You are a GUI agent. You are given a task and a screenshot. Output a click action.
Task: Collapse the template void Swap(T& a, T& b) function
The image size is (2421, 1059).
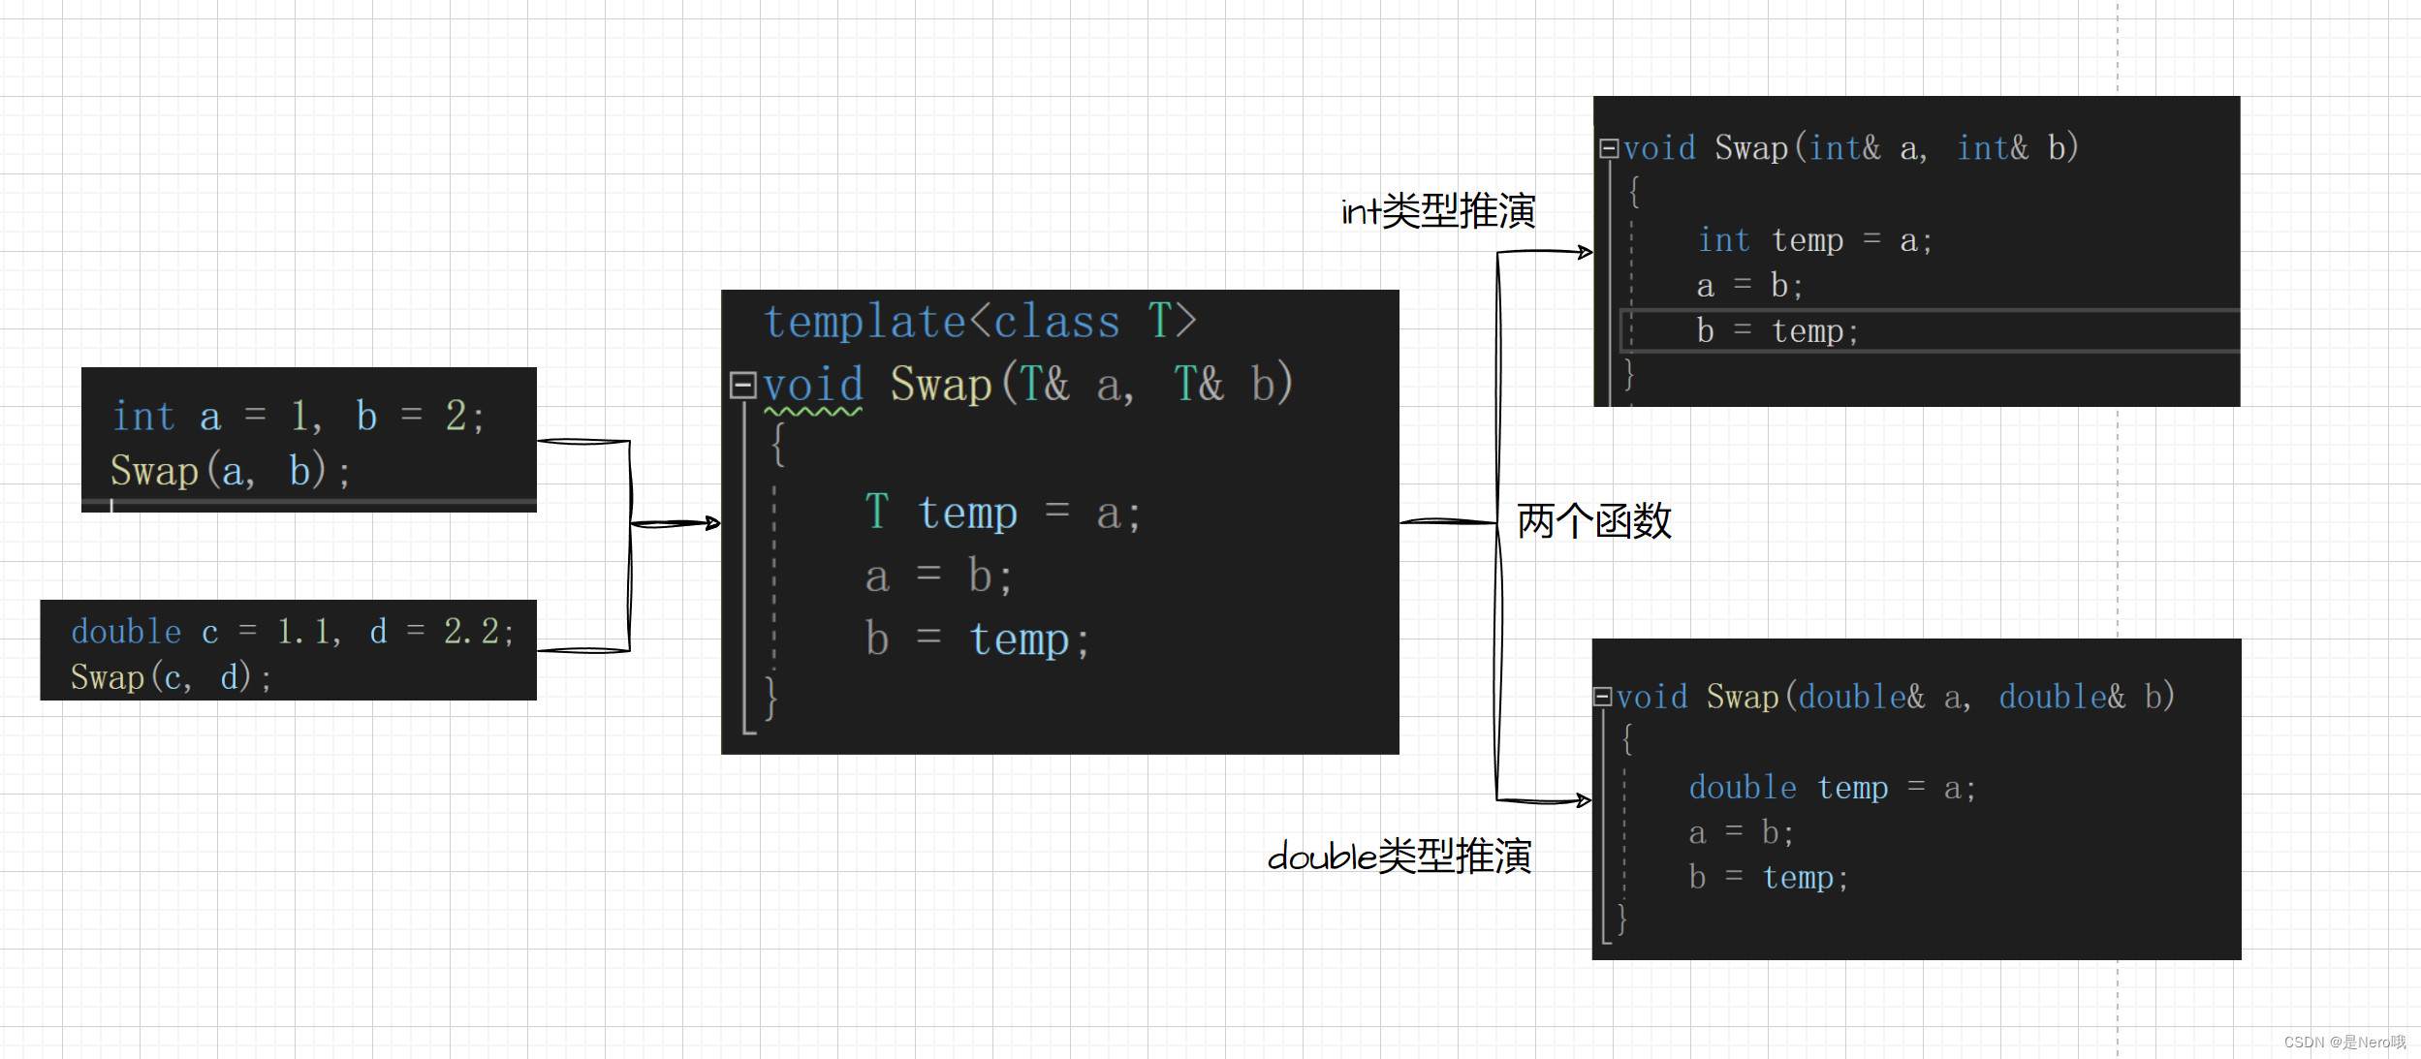[742, 386]
